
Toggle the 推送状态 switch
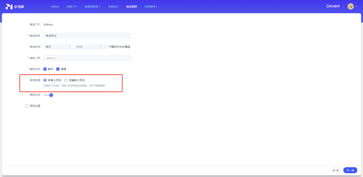pos(49,95)
